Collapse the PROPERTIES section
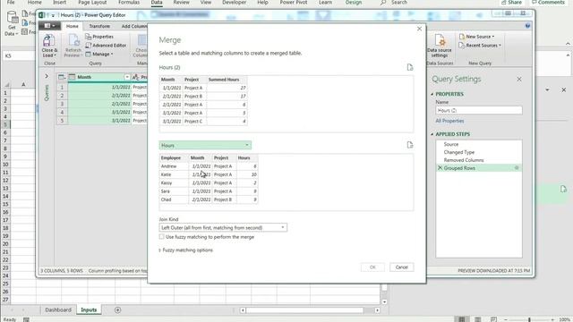The width and height of the screenshot is (573, 322). [x=432, y=94]
